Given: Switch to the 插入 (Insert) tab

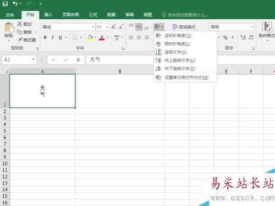Looking at the screenshot, I should coord(48,15).
